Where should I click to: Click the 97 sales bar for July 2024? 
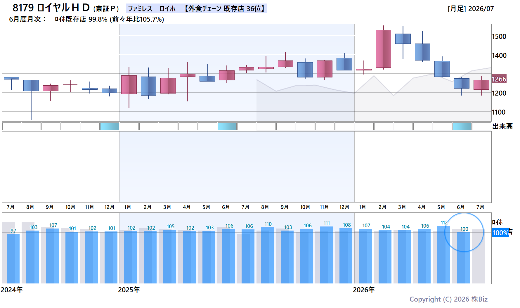[x=13, y=259]
